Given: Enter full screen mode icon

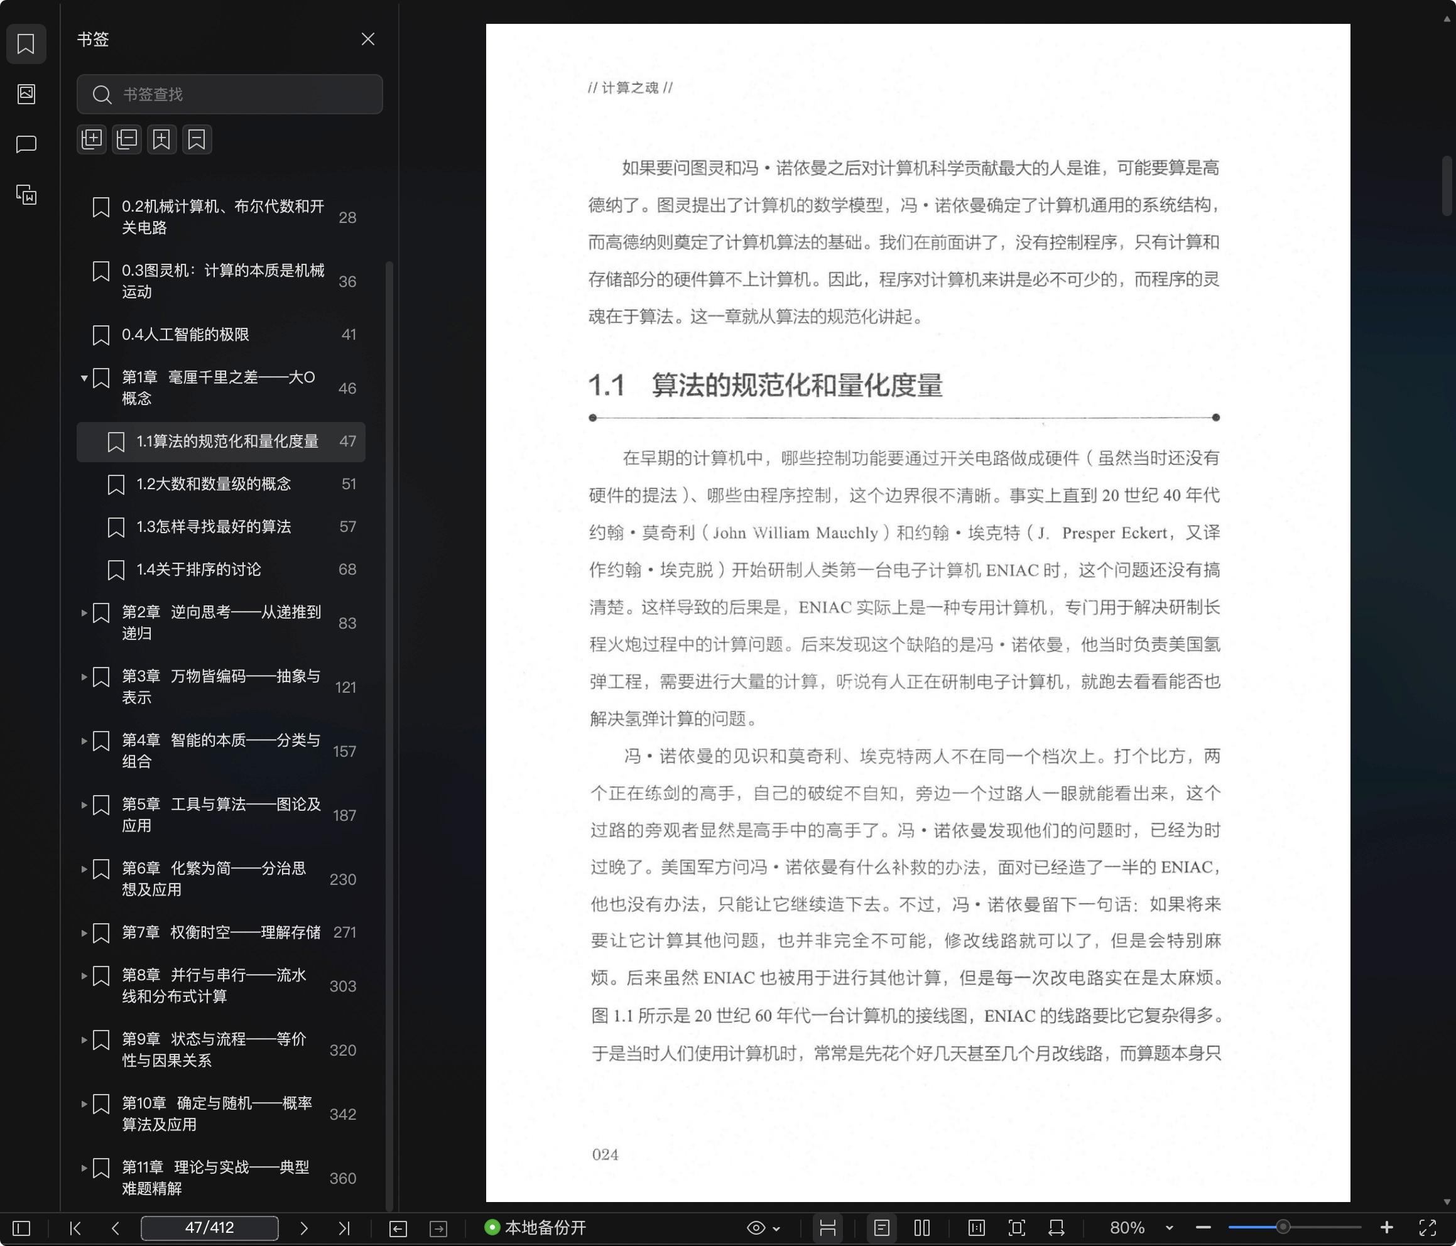Looking at the screenshot, I should coord(1427,1228).
